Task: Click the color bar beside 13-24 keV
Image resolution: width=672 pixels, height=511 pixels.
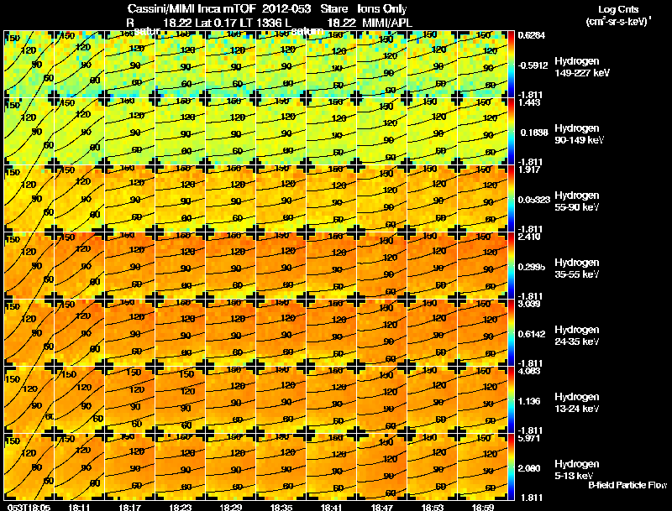Action: 511,400
